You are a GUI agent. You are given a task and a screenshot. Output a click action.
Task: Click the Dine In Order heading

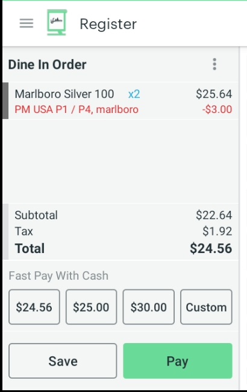click(x=48, y=65)
